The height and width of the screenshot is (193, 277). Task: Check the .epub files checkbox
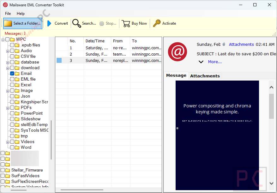pyautogui.click(x=12, y=45)
